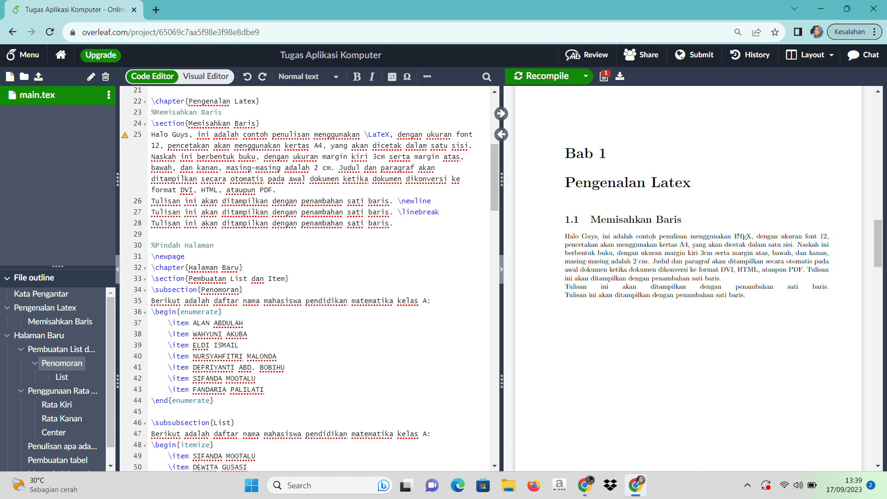This screenshot has height=499, width=887.
Task: Click the project title Tugas Aplikasi Komputer
Action: coord(331,55)
